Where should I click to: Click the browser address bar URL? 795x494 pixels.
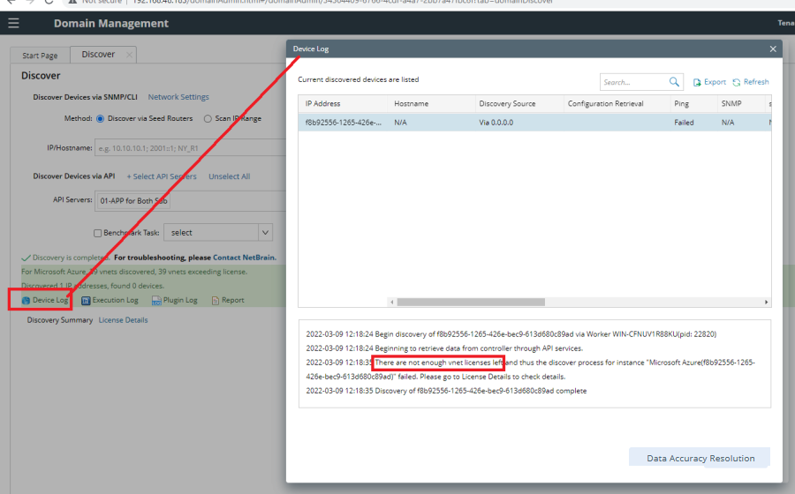pyautogui.click(x=342, y=2)
